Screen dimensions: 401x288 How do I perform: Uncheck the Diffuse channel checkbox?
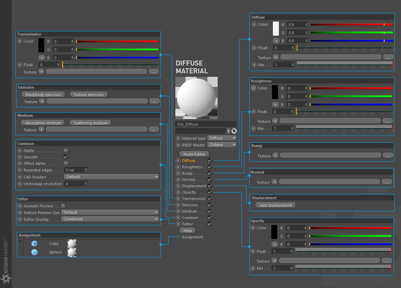coord(210,160)
